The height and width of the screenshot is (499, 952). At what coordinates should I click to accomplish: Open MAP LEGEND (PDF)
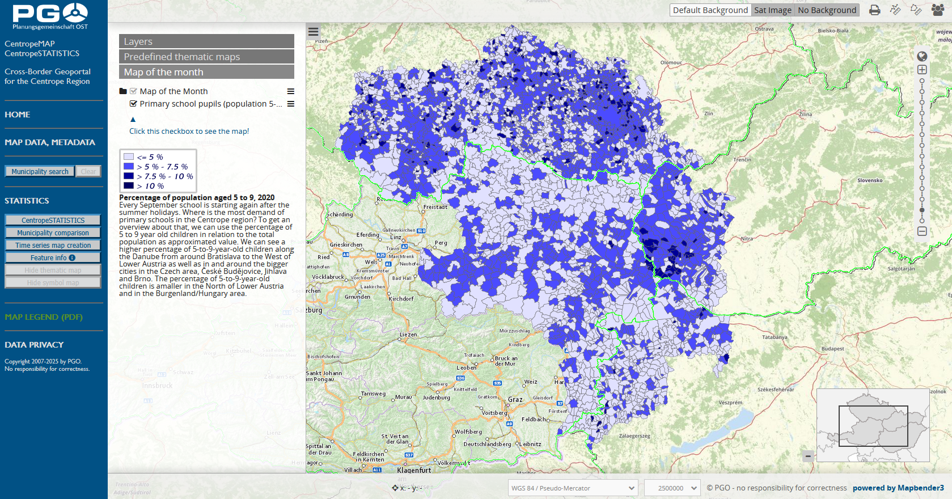pos(44,317)
